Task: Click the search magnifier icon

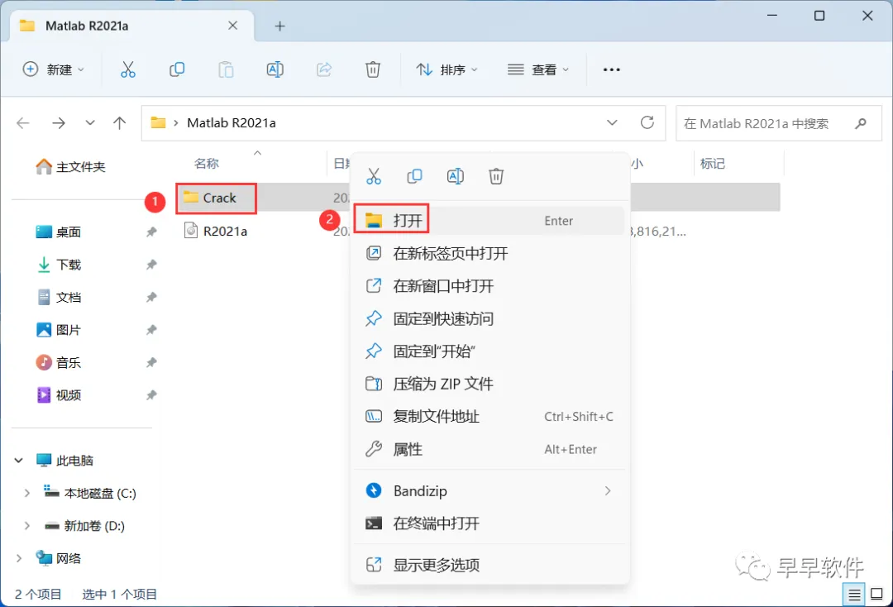Action: tap(861, 123)
